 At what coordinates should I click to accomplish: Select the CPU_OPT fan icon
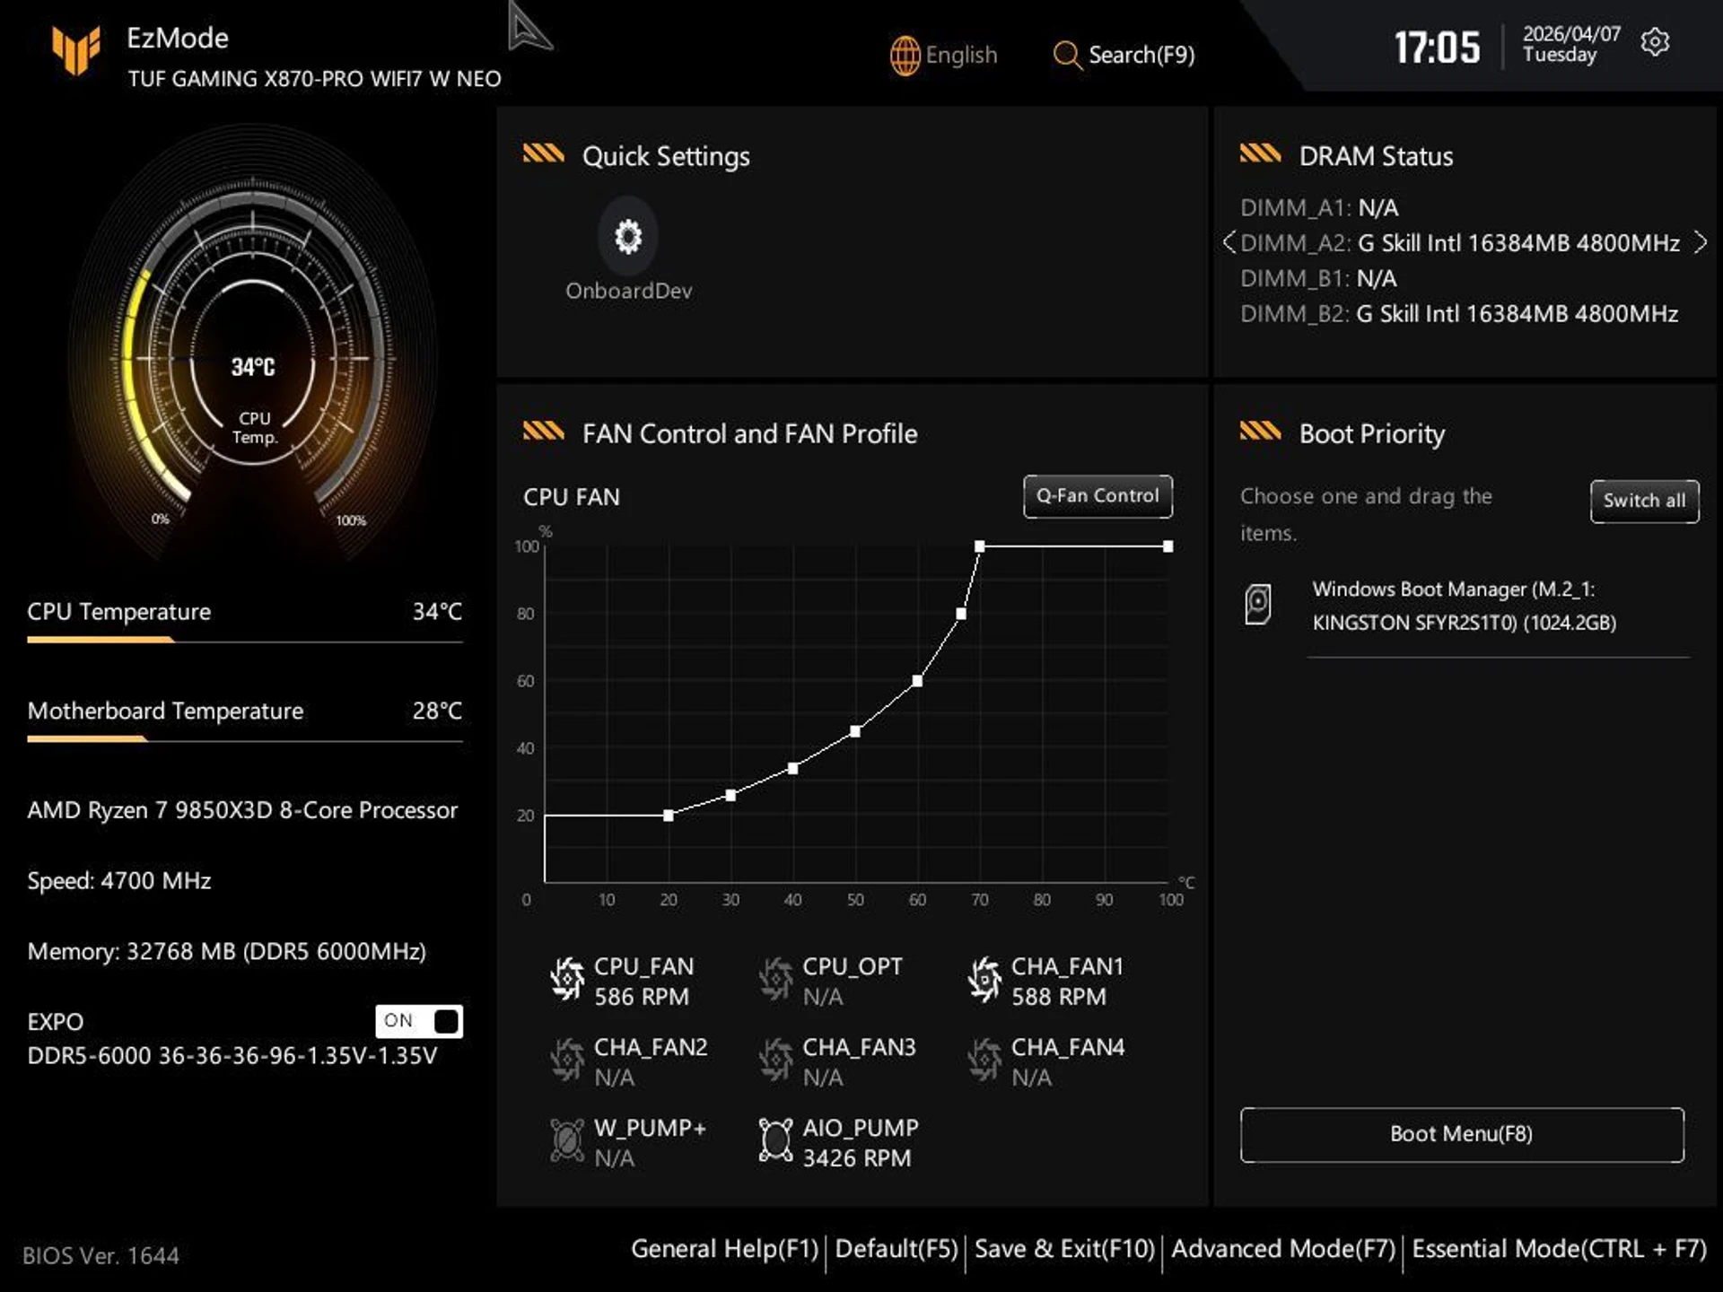pyautogui.click(x=775, y=980)
